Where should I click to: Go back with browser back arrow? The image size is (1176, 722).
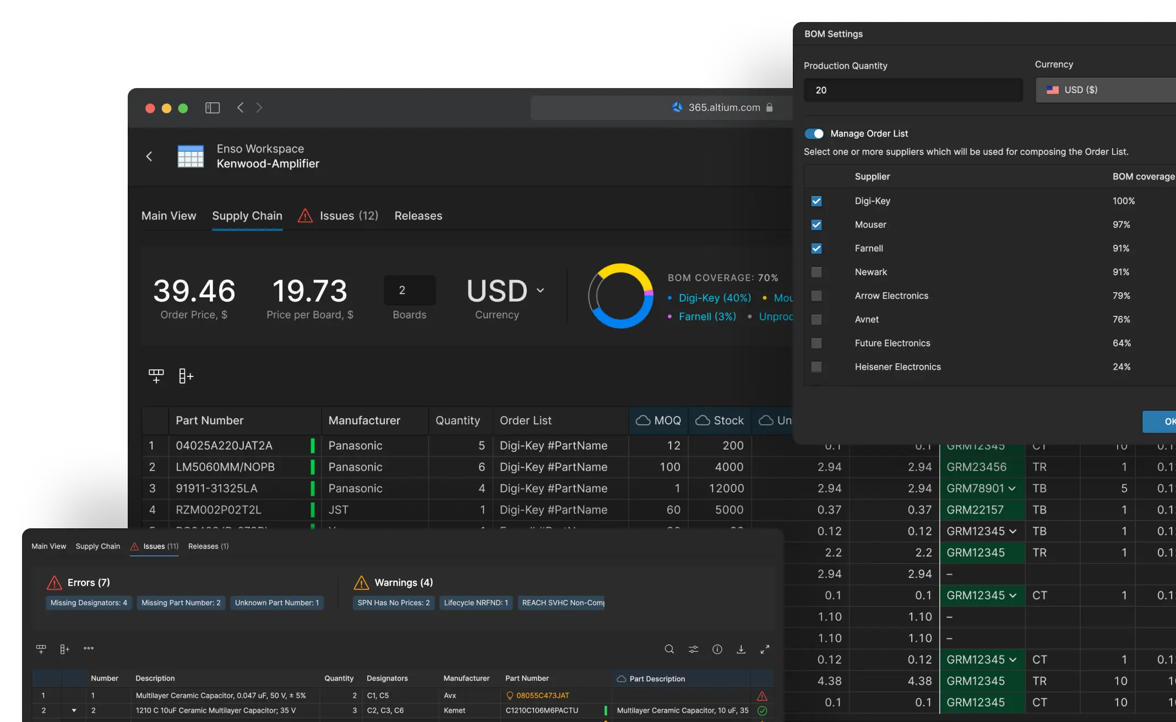240,108
